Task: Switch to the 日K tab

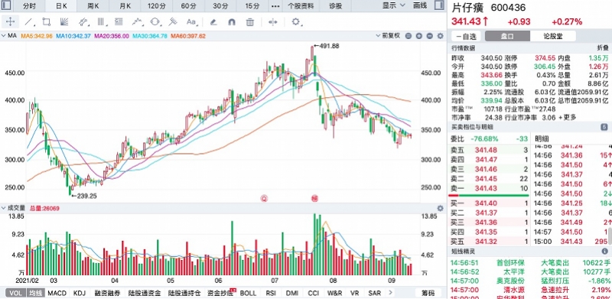Action: pyautogui.click(x=61, y=6)
